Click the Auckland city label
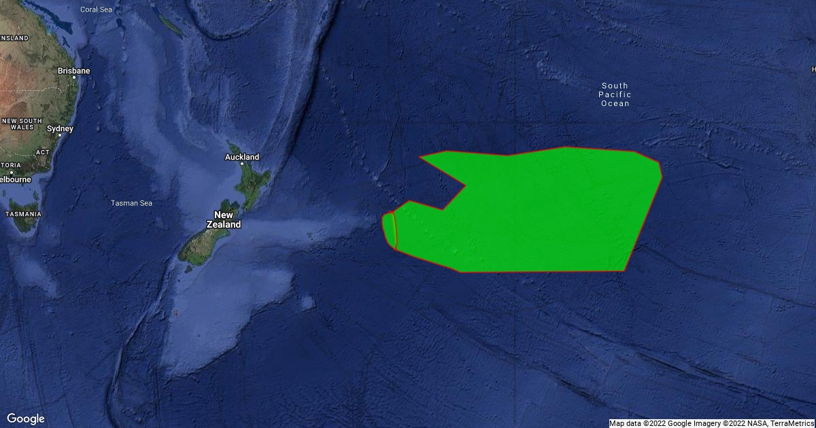The height and width of the screenshot is (428, 816). click(x=242, y=157)
